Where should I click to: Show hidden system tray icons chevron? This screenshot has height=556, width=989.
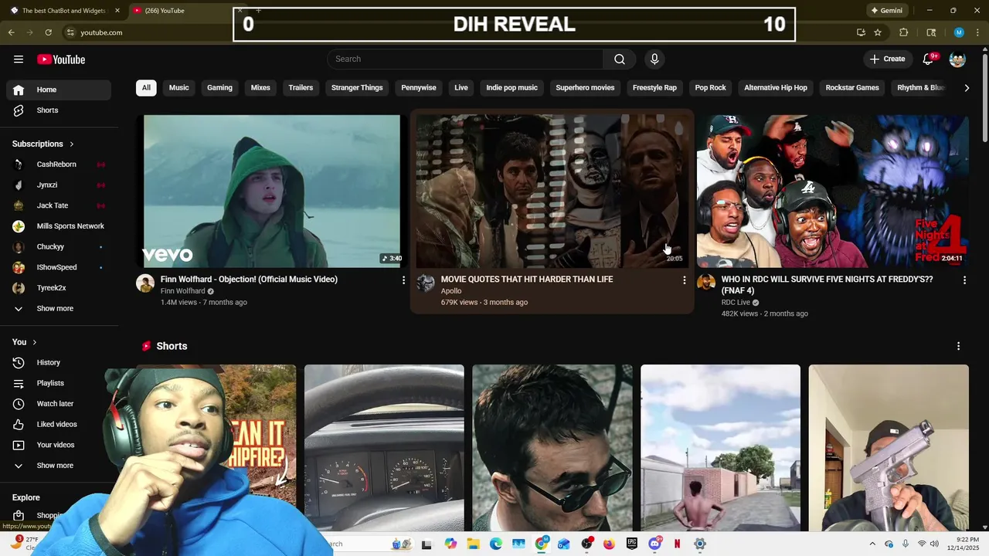(x=872, y=544)
